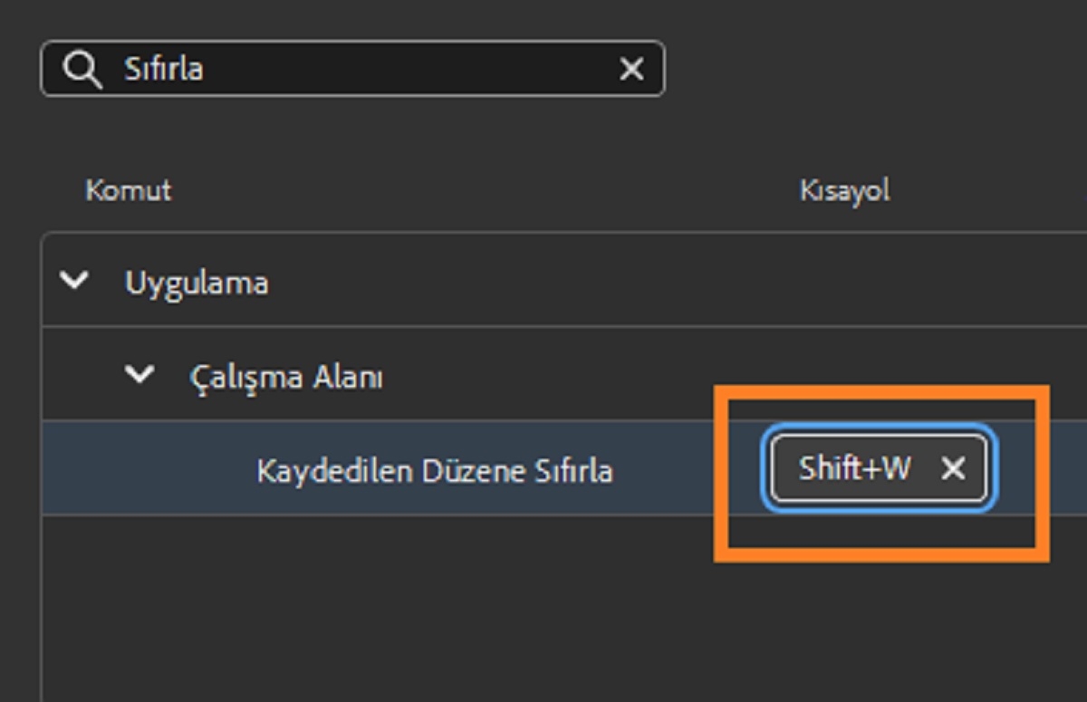Viewport: 1087px width, 702px height.
Task: Click the Komut column header
Action: click(x=128, y=190)
